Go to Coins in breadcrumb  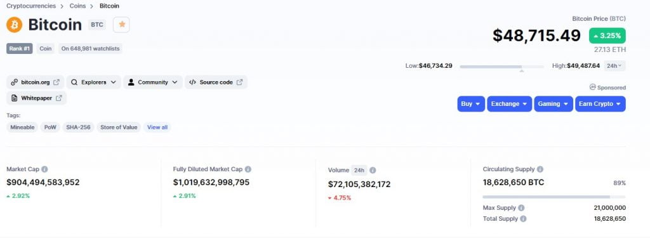click(77, 6)
